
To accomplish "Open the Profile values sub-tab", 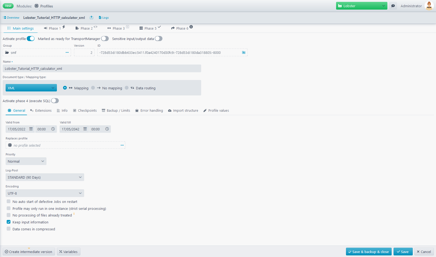I will (x=216, y=110).
